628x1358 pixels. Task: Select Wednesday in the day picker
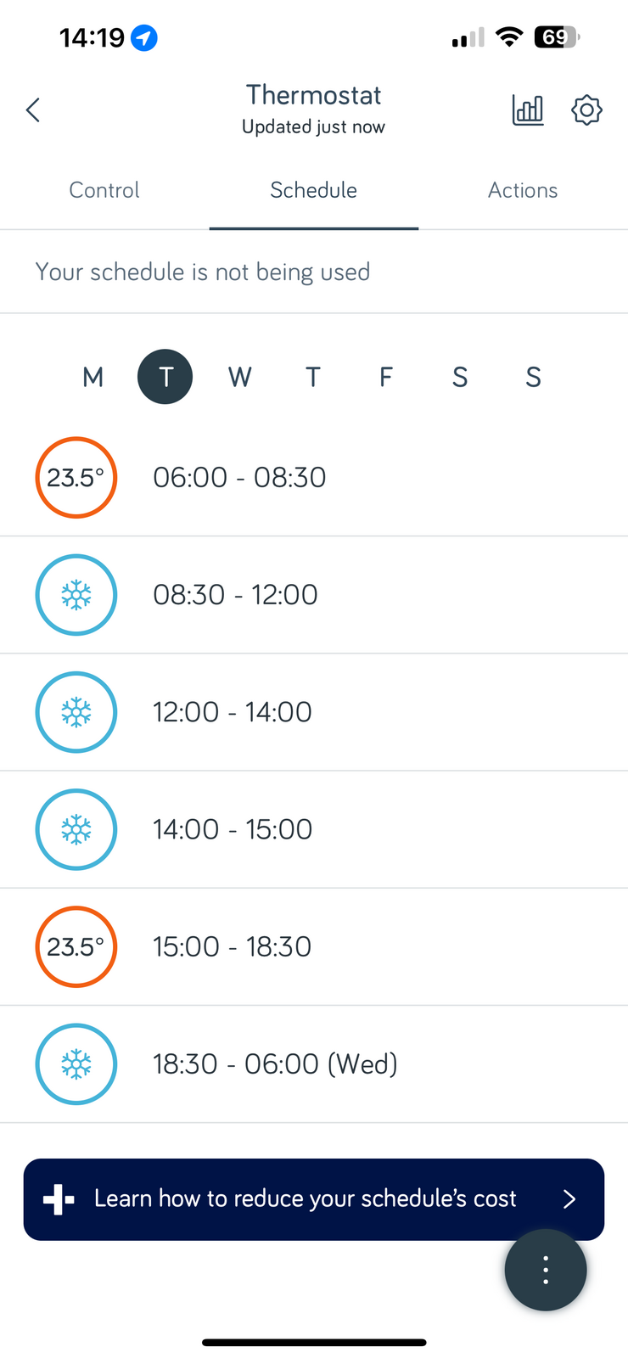[239, 377]
